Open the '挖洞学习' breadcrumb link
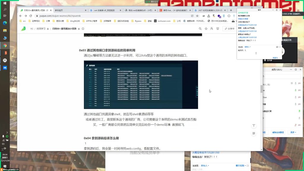Viewport: 304px width, 171px height. (41, 29)
